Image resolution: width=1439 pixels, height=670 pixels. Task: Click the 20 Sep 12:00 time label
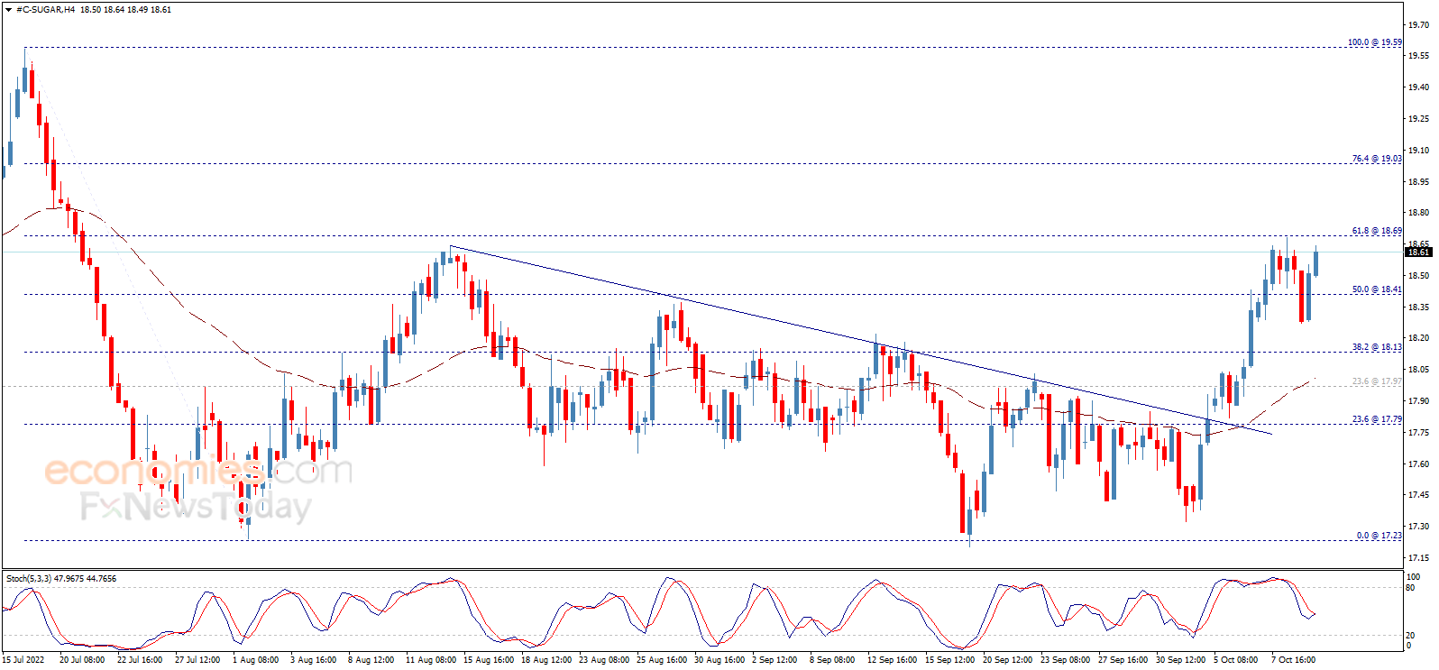coord(1008,660)
